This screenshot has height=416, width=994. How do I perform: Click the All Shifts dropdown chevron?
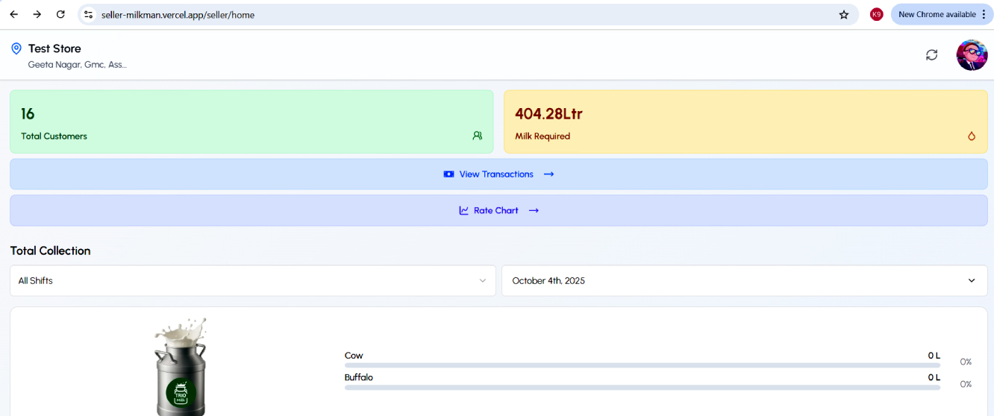click(x=482, y=281)
